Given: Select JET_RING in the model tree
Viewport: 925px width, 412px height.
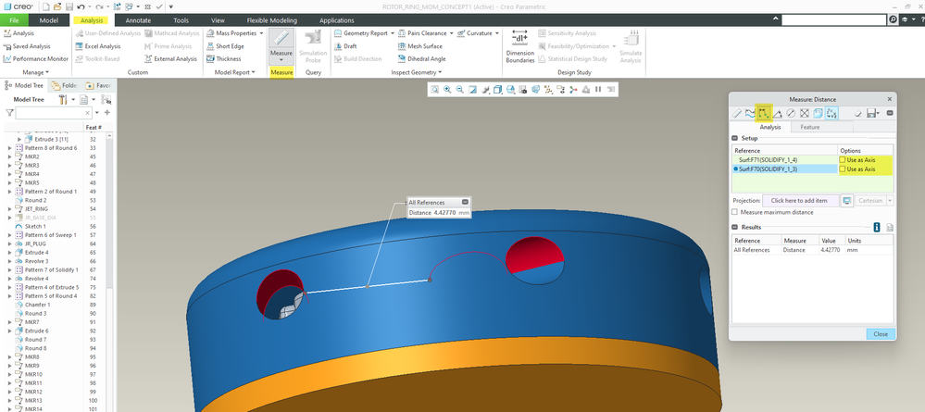Looking at the screenshot, I should point(37,208).
